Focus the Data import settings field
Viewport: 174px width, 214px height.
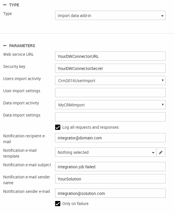click(x=110, y=117)
